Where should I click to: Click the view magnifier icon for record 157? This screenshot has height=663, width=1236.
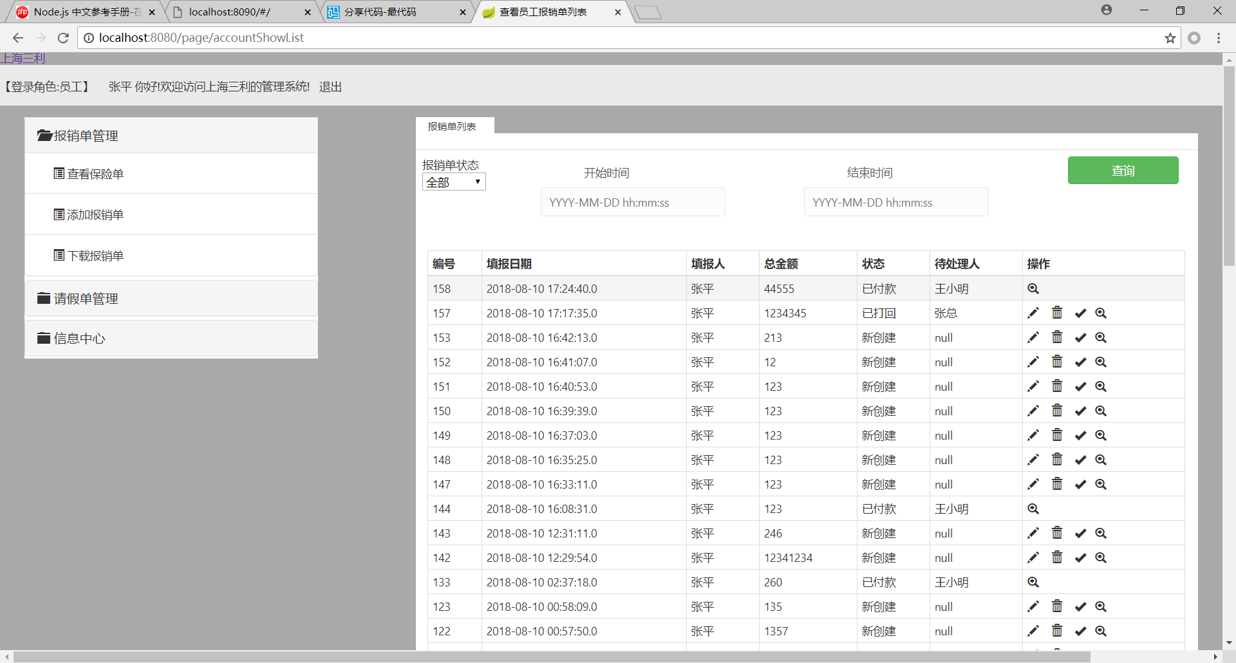pyautogui.click(x=1101, y=313)
